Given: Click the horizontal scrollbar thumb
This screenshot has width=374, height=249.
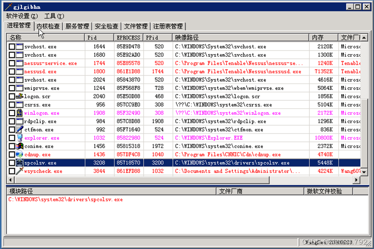Looking at the screenshot, I should [x=141, y=180].
